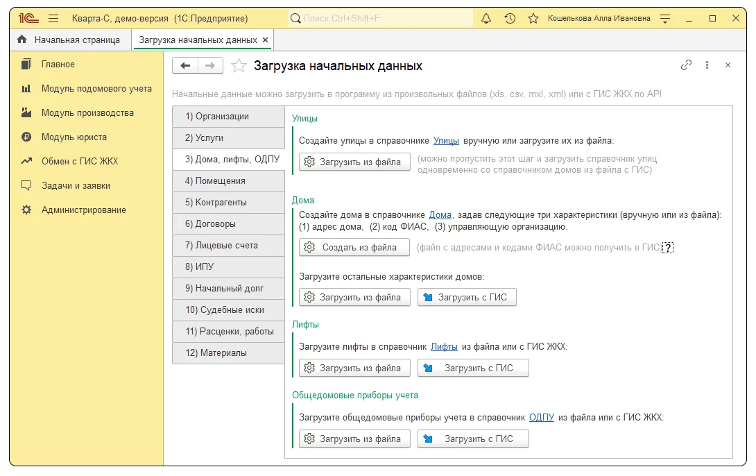The width and height of the screenshot is (756, 476).
Task: Click the question mark help near ГИС
Action: coord(668,248)
